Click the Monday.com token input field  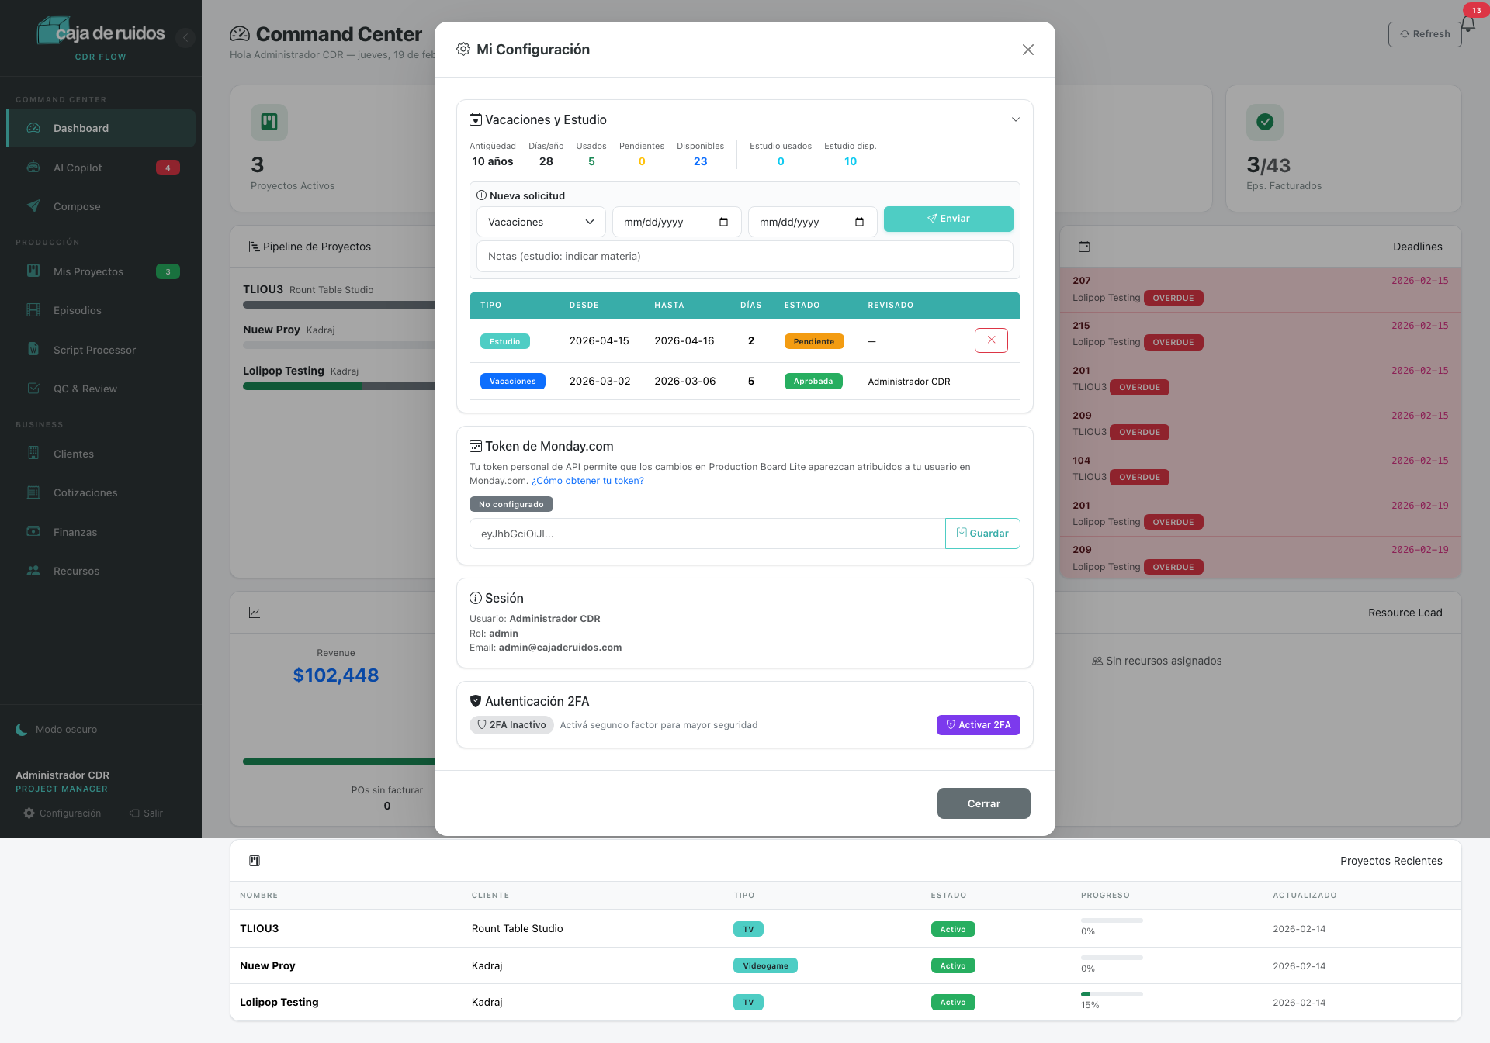tap(707, 534)
